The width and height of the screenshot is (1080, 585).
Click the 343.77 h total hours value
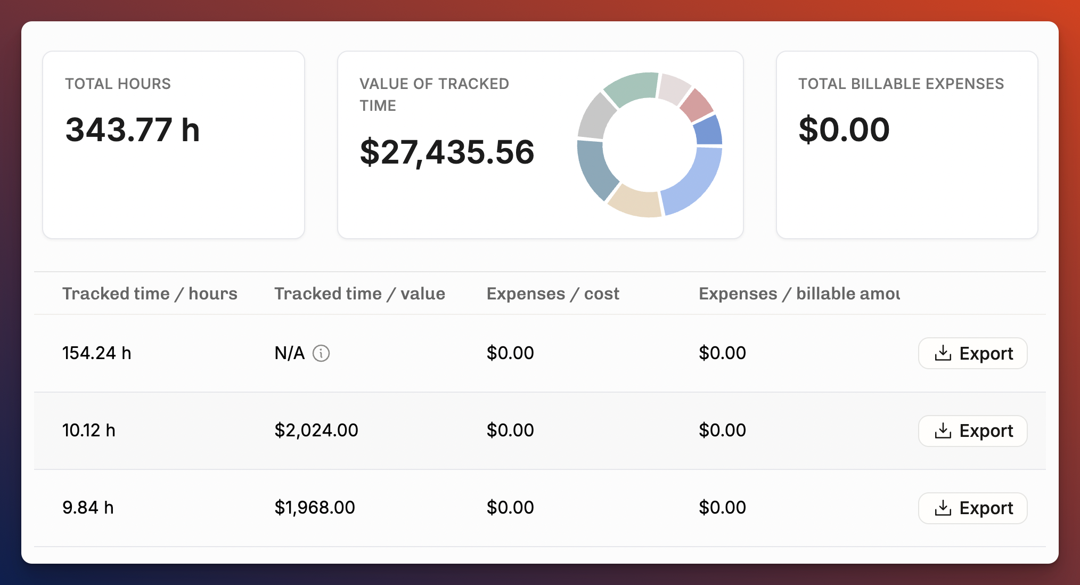click(133, 129)
